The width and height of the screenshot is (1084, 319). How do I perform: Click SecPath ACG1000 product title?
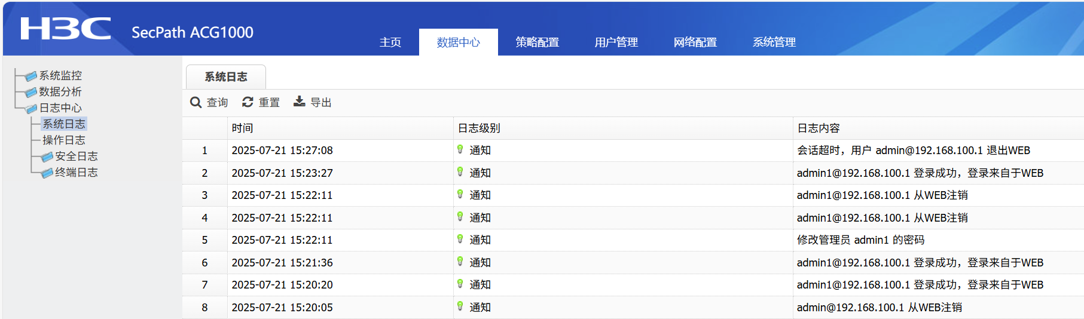pos(193,32)
